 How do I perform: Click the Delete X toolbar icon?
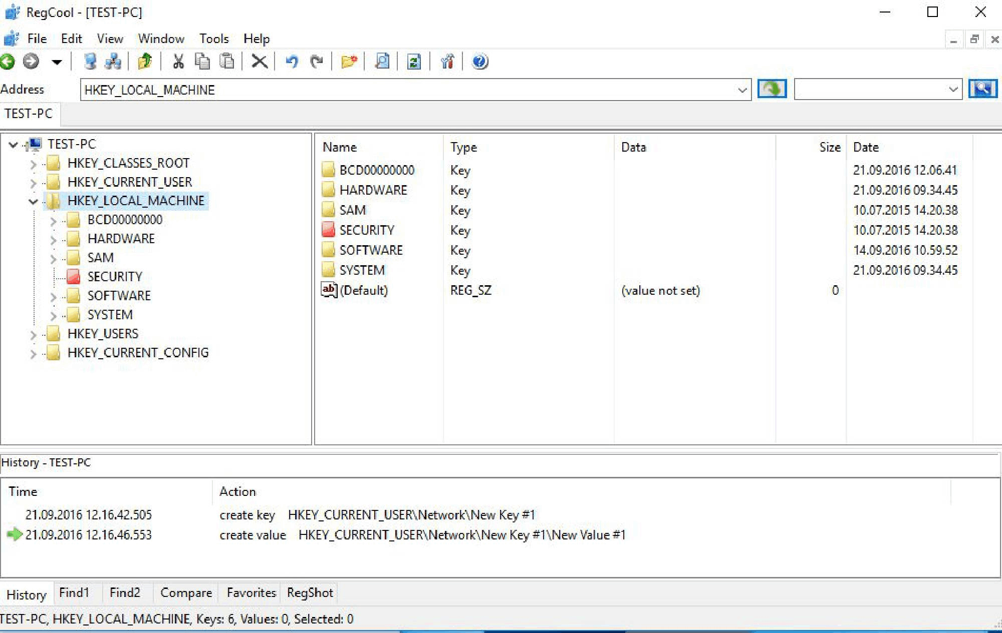pyautogui.click(x=259, y=62)
